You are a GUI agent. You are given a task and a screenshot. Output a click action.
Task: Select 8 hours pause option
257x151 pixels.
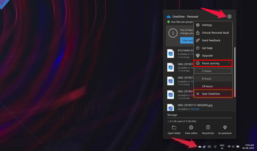(x=213, y=79)
